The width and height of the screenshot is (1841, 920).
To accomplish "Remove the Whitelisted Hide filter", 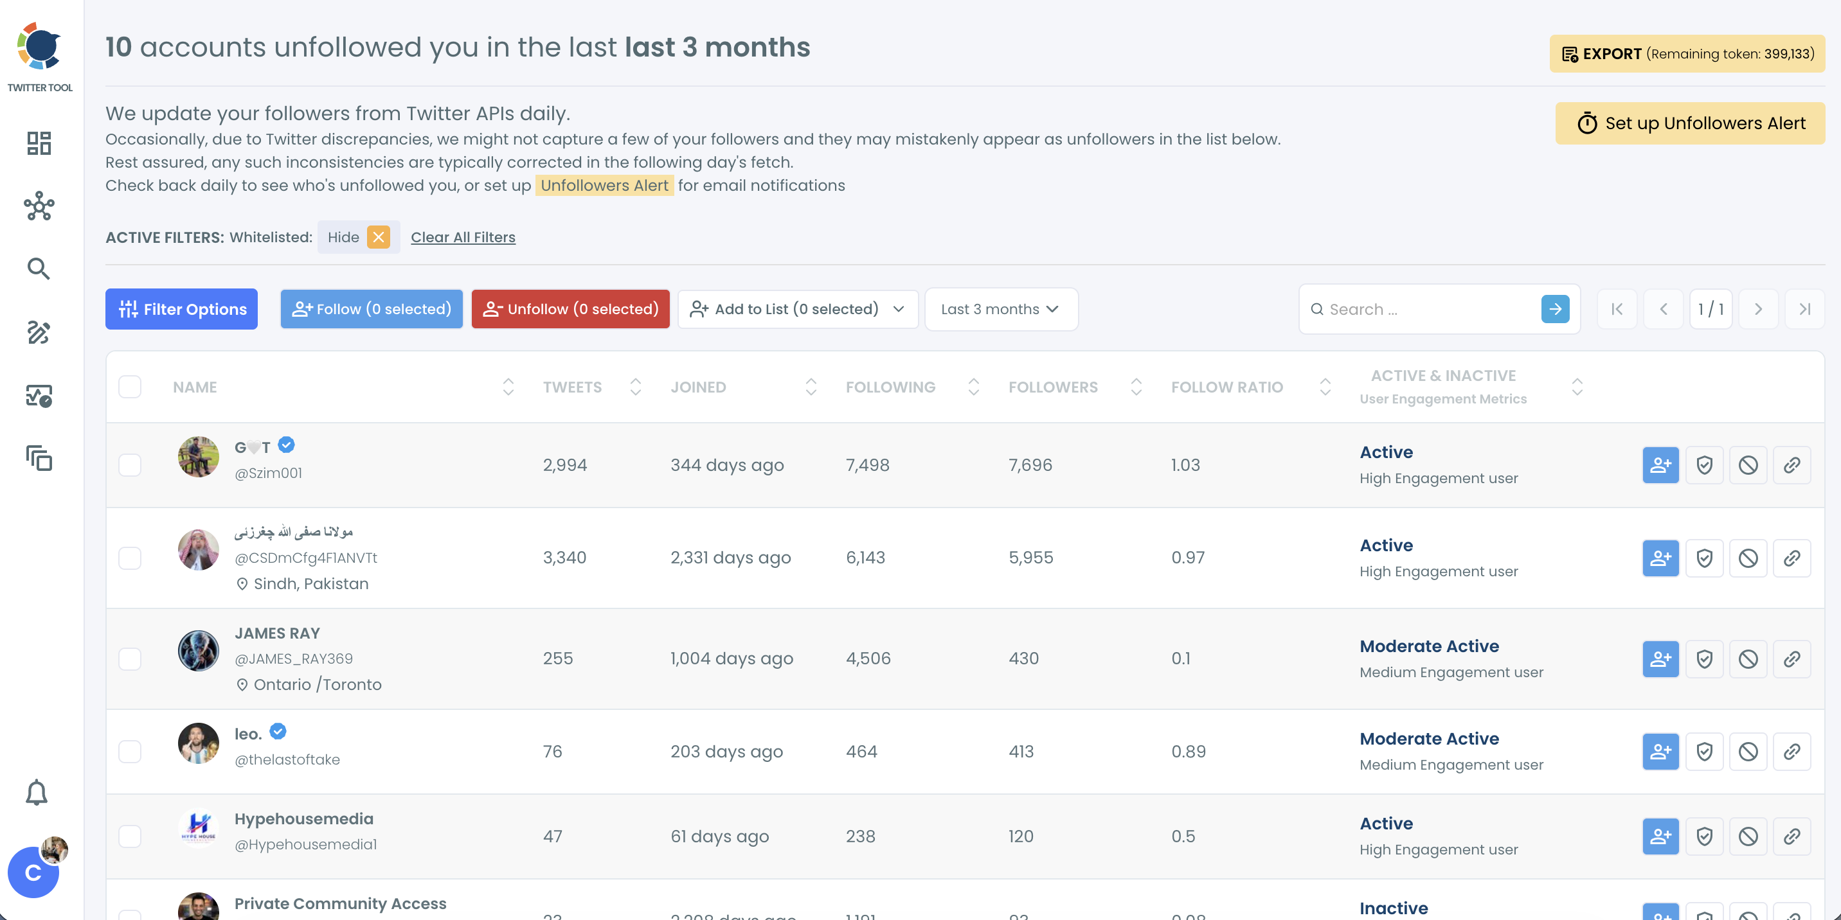I will coord(379,237).
